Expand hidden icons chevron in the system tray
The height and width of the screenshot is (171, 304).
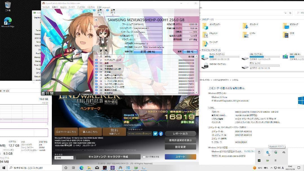[272, 168]
